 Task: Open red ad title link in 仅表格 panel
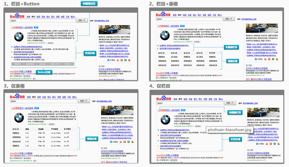(x=22, y=108)
